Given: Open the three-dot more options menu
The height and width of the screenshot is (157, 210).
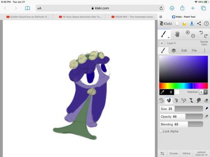Looking at the screenshot, I should (x=205, y=51).
